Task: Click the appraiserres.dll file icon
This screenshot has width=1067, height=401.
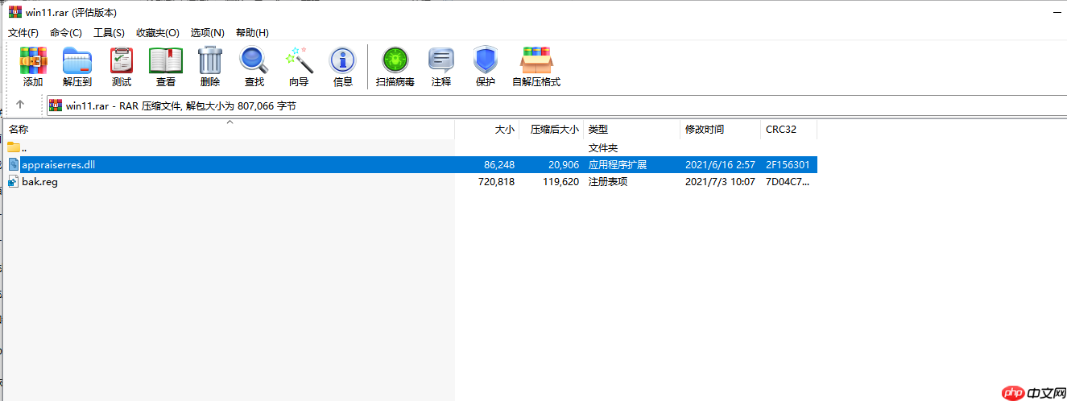Action: click(x=14, y=164)
